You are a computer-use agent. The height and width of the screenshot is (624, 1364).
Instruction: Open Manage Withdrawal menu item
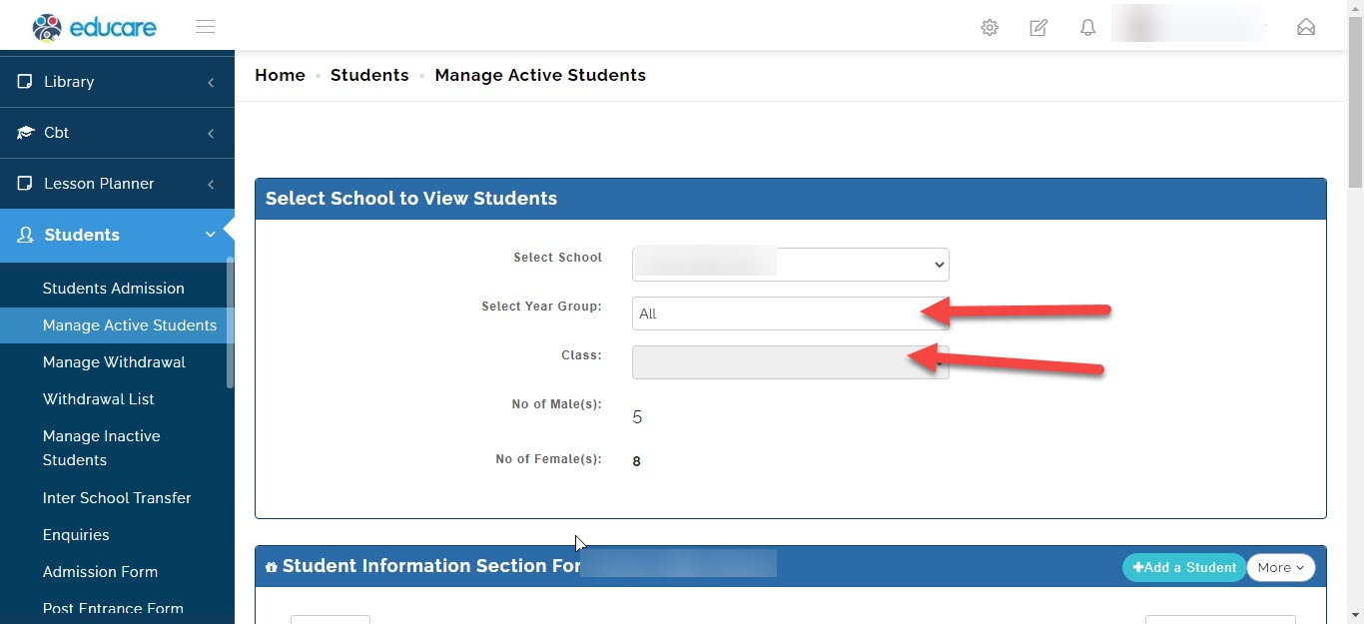tap(114, 362)
